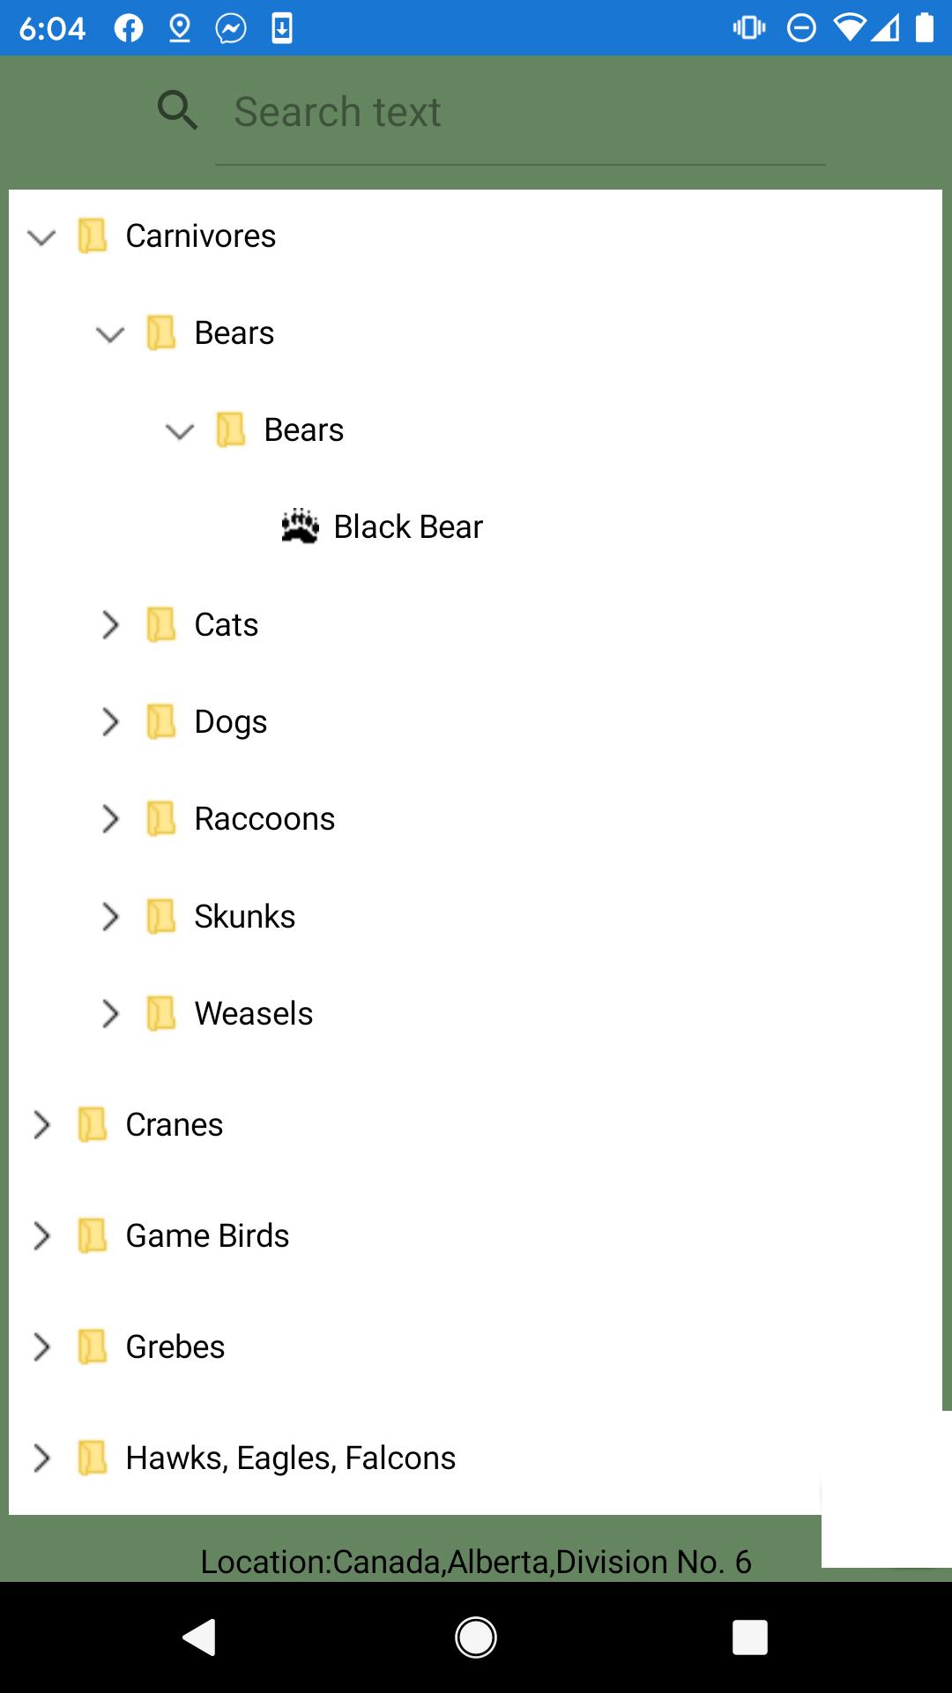
Task: Tap the Carnivores folder icon
Action: click(x=93, y=236)
